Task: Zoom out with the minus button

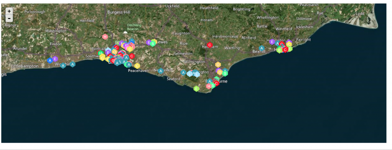Action: [x=9, y=18]
